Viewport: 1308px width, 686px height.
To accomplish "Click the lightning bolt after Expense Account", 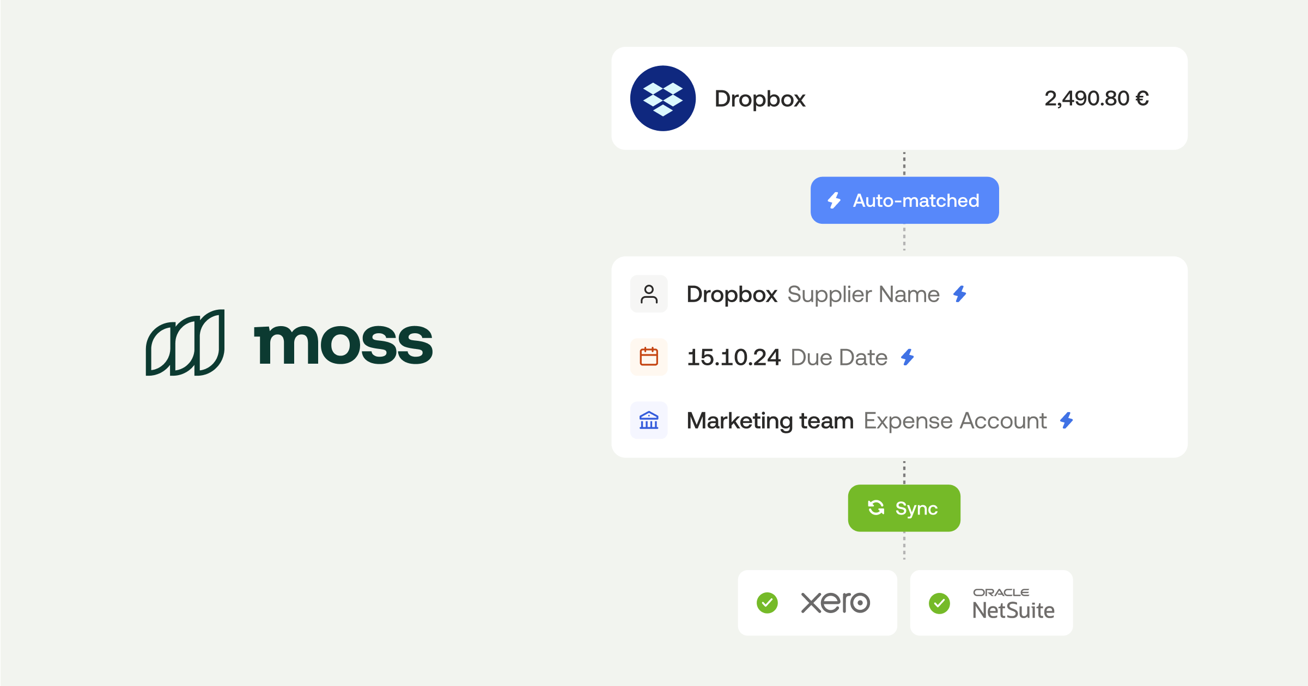I will 1067,420.
